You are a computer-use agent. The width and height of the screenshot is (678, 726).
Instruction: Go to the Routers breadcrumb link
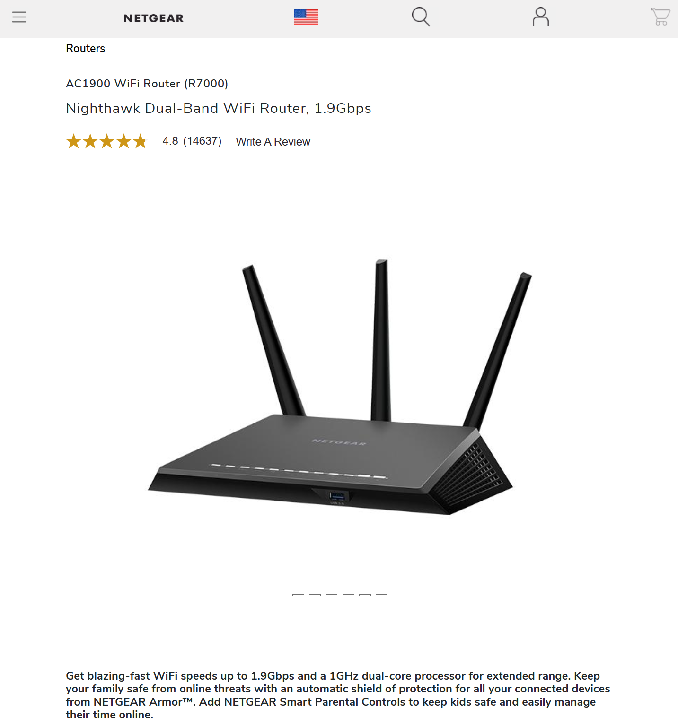(85, 48)
